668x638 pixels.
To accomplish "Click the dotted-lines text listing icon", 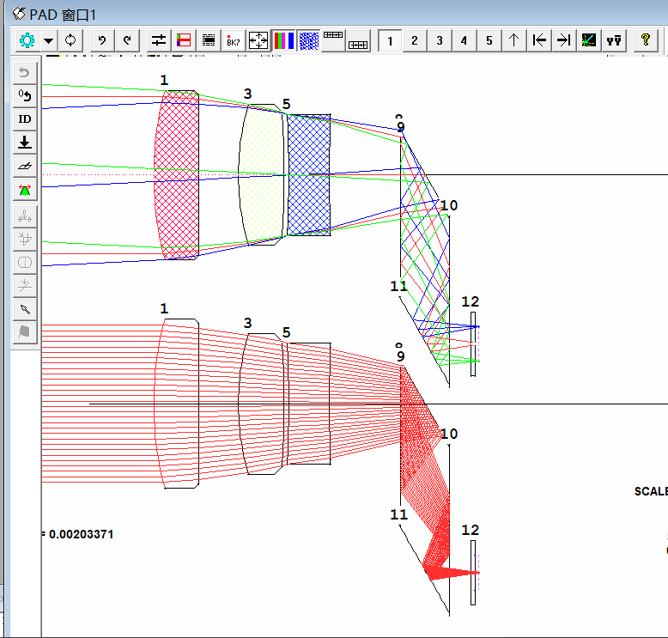I will point(209,40).
